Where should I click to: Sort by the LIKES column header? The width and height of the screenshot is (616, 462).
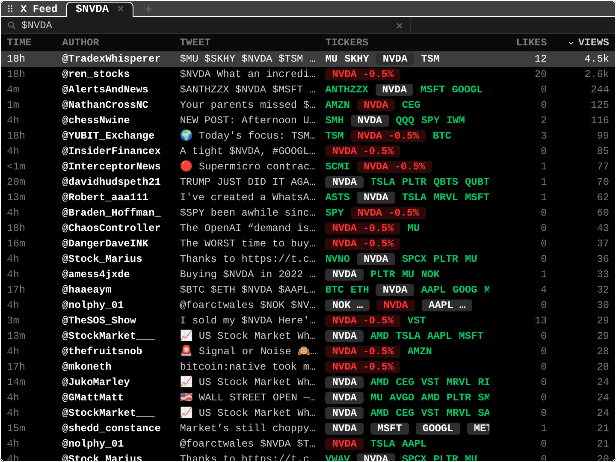point(531,42)
